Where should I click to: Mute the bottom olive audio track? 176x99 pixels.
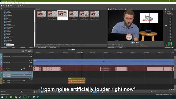tap(29, 79)
